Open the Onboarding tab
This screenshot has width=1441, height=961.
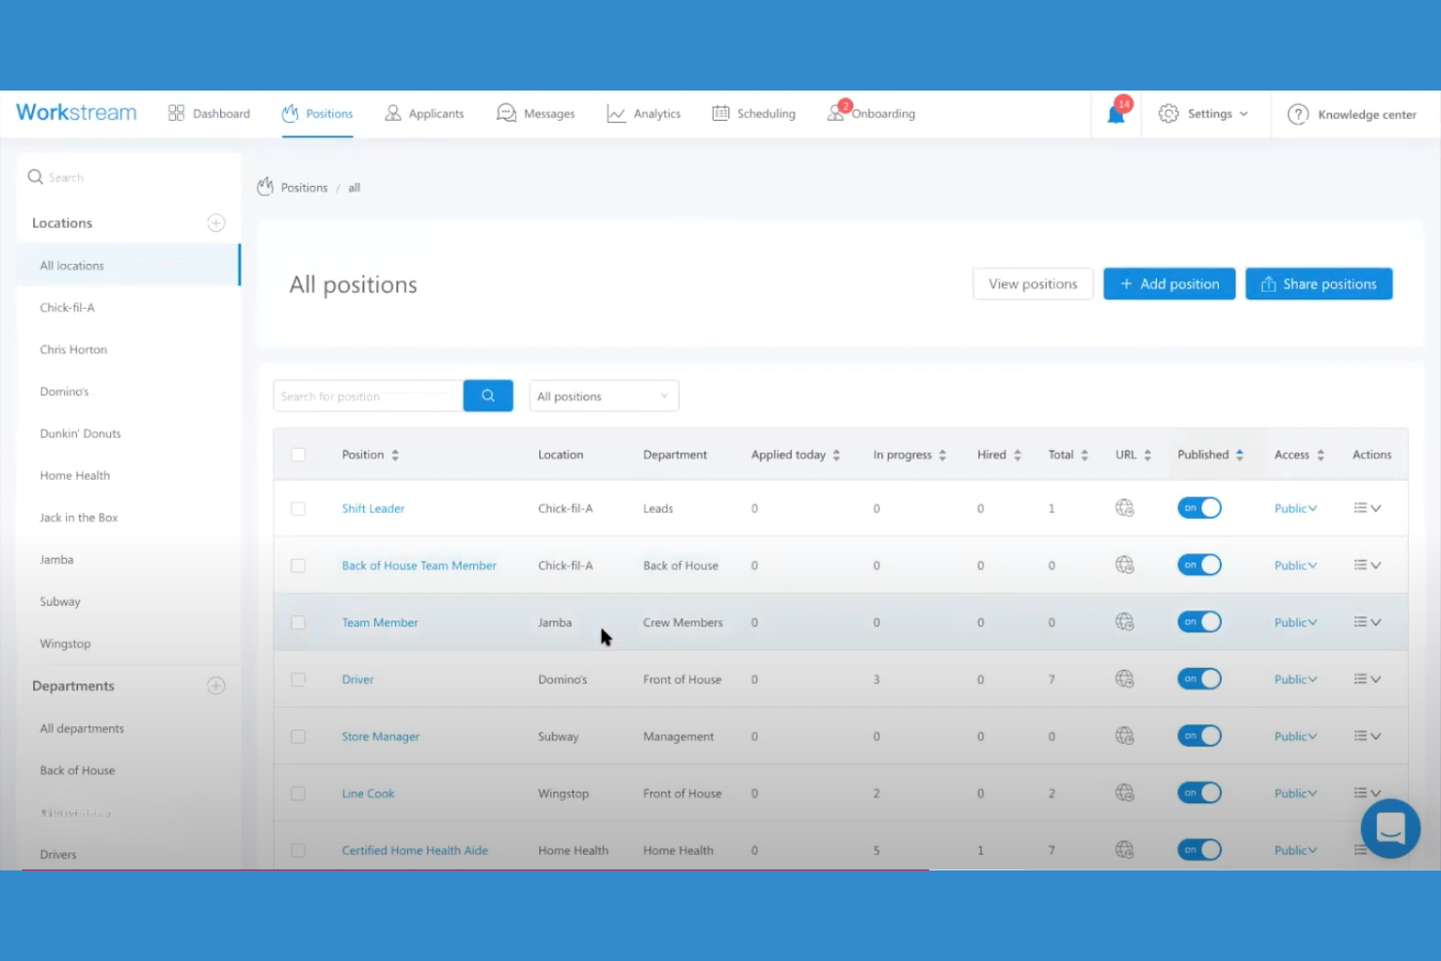[871, 114]
